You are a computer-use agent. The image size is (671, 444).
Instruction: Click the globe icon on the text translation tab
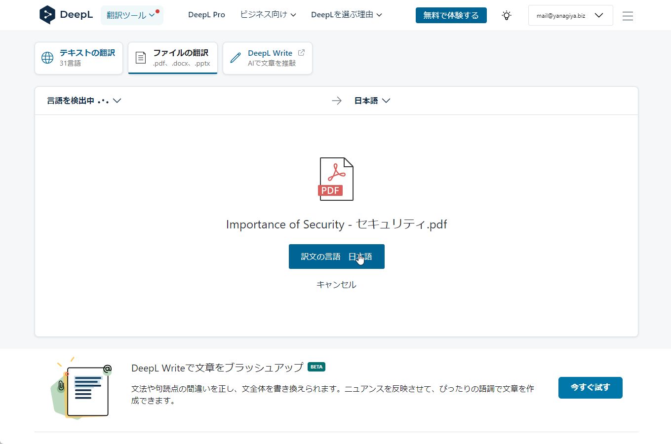[x=47, y=58]
